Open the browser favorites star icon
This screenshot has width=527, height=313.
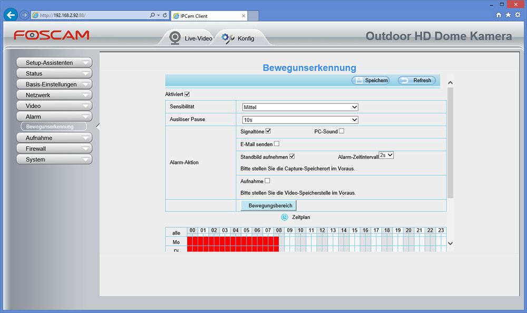point(508,15)
